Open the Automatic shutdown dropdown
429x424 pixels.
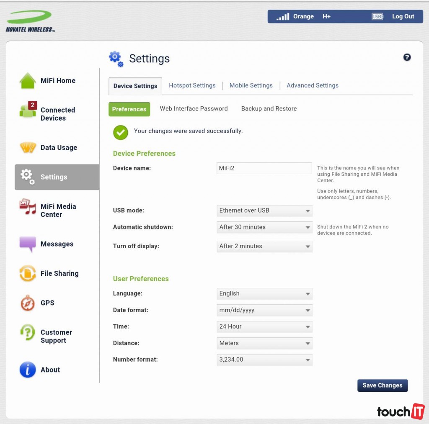point(264,227)
